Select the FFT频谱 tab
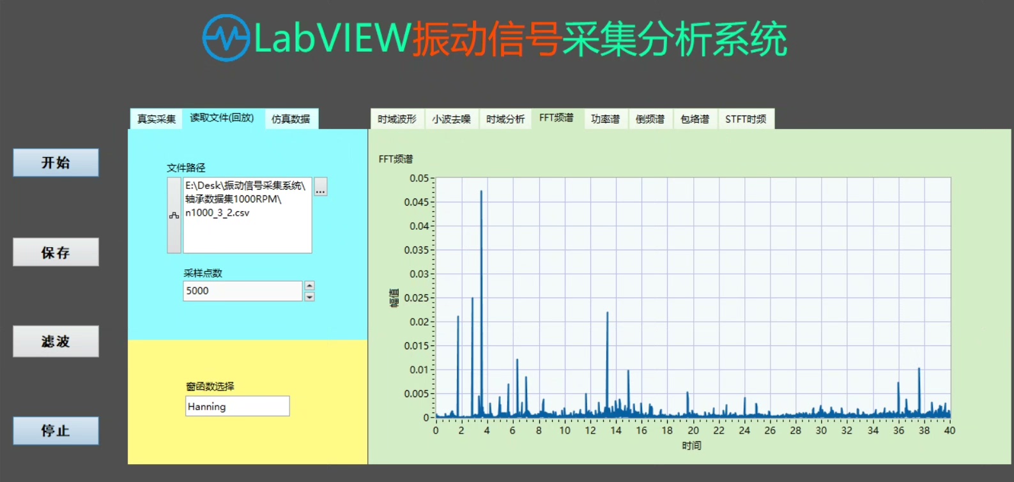This screenshot has height=482, width=1014. click(x=557, y=118)
